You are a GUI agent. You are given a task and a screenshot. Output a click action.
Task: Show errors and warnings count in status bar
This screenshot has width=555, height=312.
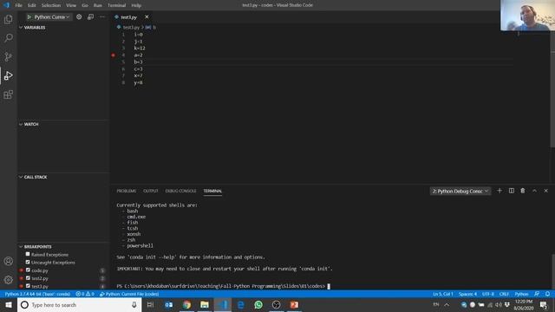85,294
